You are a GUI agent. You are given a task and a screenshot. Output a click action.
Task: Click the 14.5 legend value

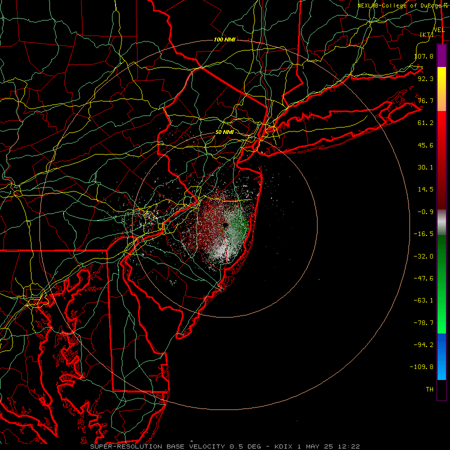(425, 189)
